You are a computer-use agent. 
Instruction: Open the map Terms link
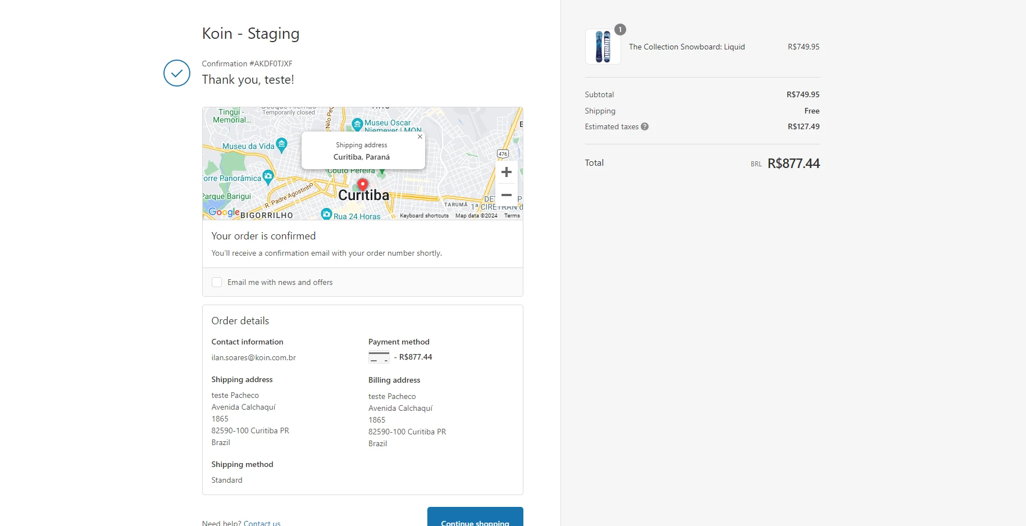tap(512, 216)
